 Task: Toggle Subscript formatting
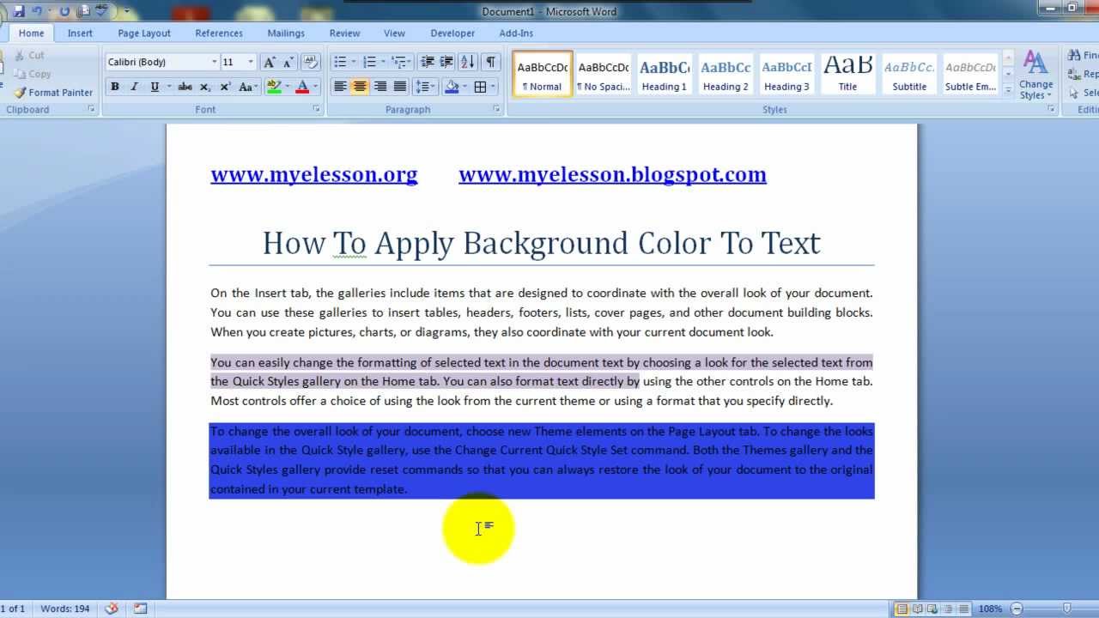pos(205,87)
